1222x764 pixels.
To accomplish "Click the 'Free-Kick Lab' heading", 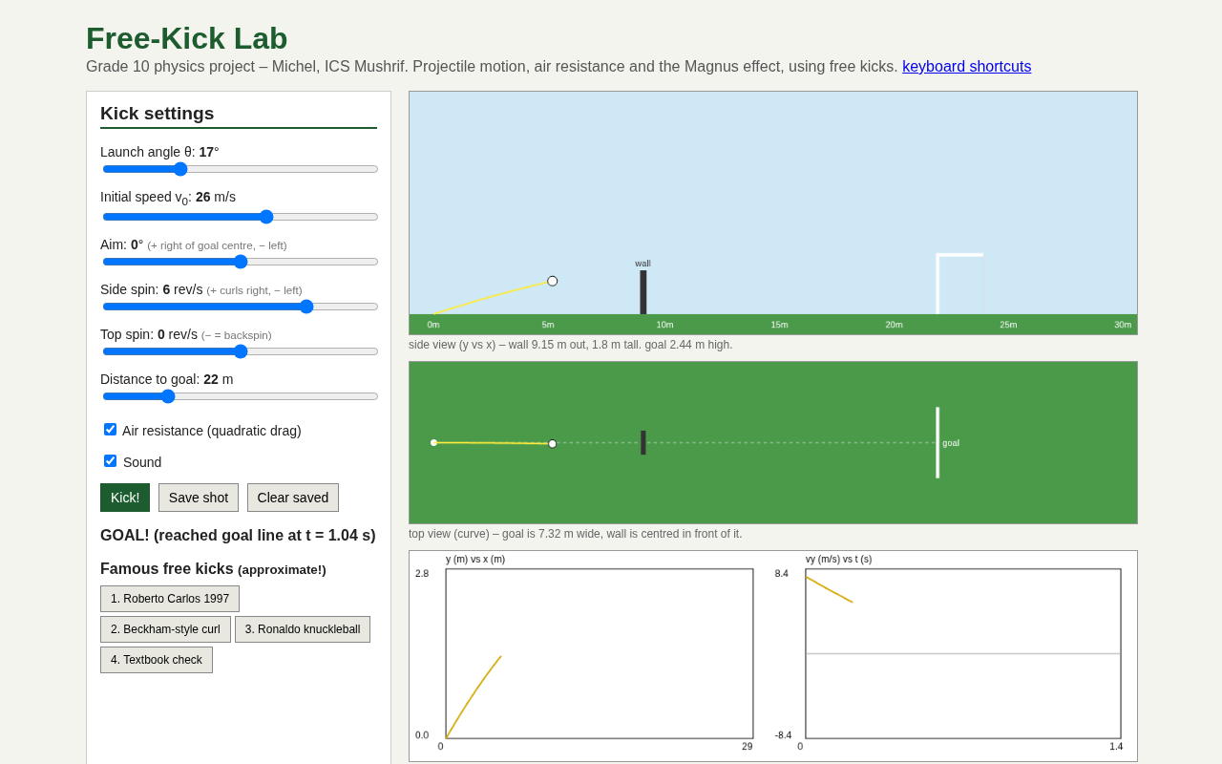I will [187, 38].
